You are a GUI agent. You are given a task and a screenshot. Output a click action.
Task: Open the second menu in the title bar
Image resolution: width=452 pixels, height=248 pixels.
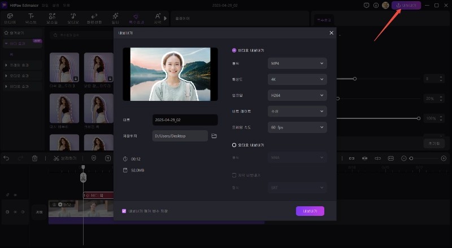55,5
